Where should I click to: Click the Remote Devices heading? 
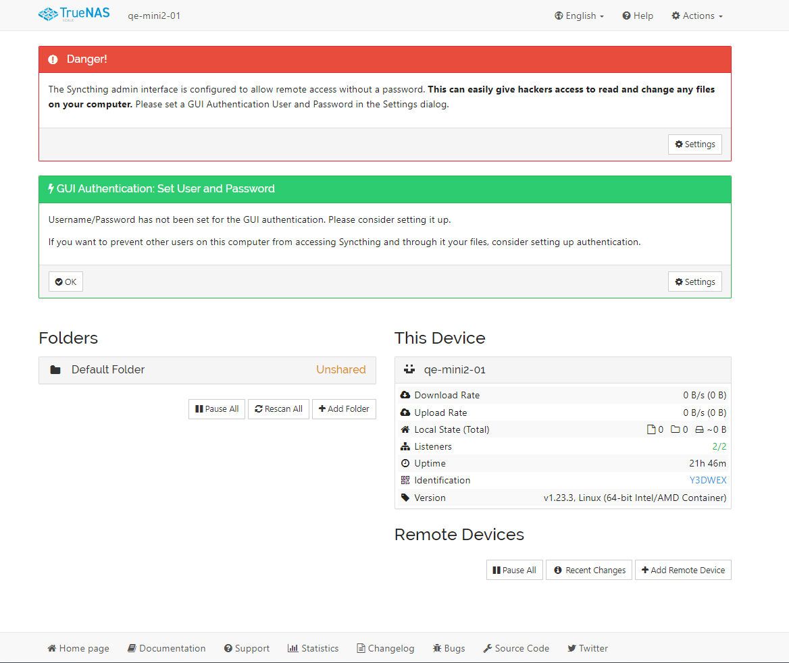point(459,534)
